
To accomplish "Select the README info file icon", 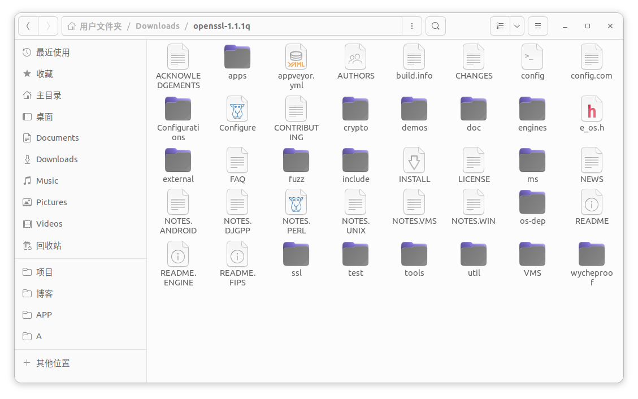I will click(592, 202).
